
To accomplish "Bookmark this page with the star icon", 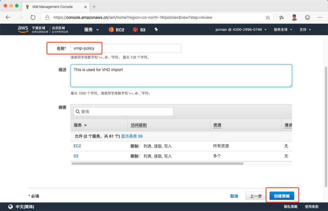I will 268,17.
